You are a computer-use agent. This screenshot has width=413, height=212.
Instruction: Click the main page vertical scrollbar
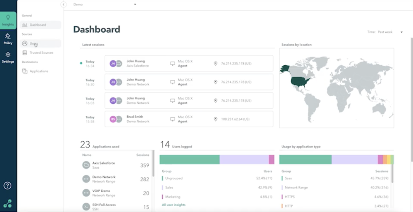412,100
